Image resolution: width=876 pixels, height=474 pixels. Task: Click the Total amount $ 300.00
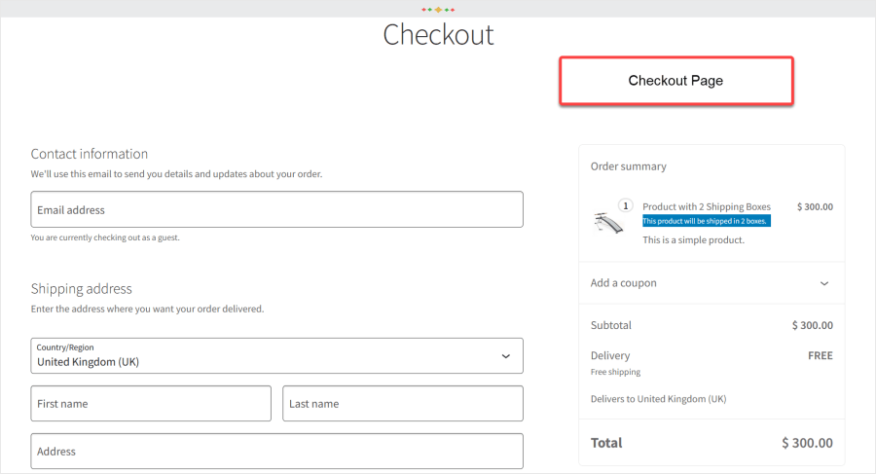coord(807,443)
